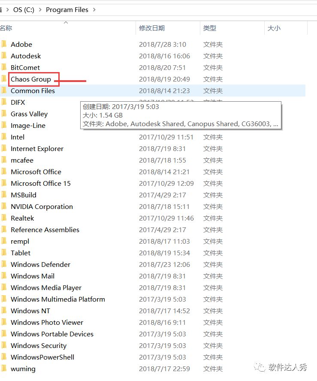317x381 pixels.
Task: Click the Realtek folder icon
Action: coord(3,218)
